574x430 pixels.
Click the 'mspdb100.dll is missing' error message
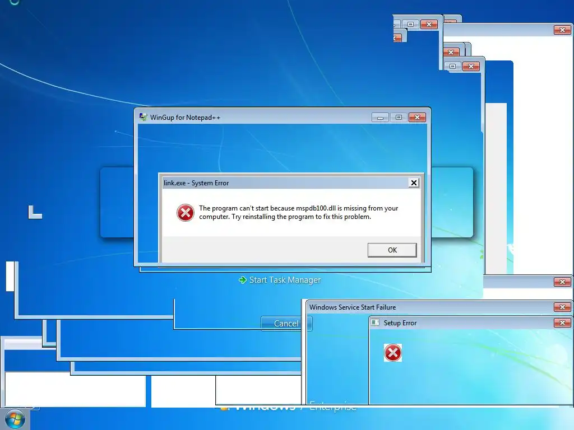298,212
